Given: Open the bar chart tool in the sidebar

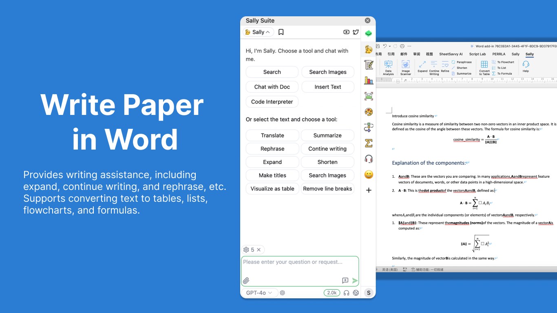Looking at the screenshot, I should point(369,80).
